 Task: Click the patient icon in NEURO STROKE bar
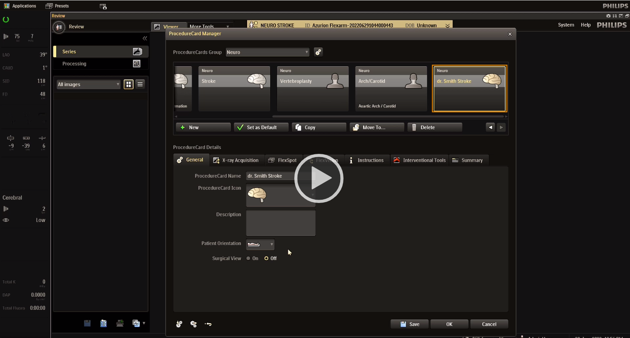pos(253,25)
